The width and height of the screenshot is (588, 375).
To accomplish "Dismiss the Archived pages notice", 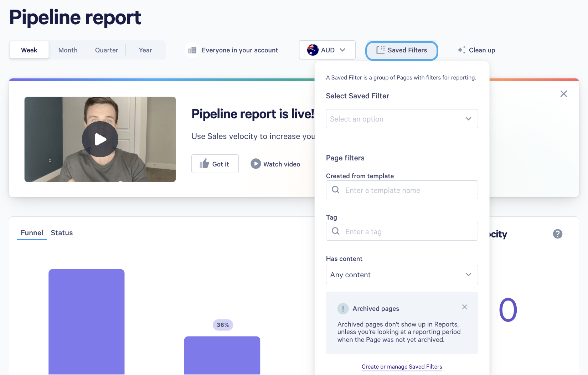I will pos(464,307).
